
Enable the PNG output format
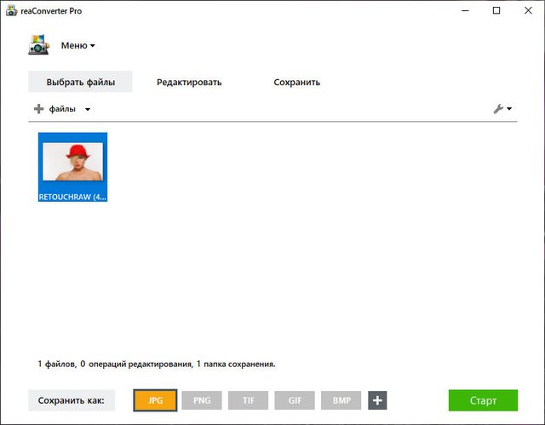tap(202, 399)
